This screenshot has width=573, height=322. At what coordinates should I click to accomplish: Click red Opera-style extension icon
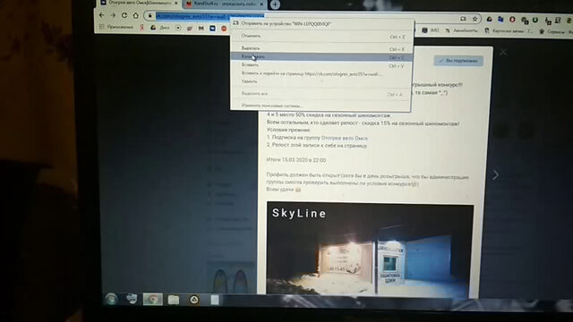pos(512,20)
